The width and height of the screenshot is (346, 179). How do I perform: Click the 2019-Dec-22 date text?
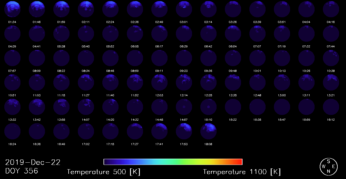pos(33,162)
